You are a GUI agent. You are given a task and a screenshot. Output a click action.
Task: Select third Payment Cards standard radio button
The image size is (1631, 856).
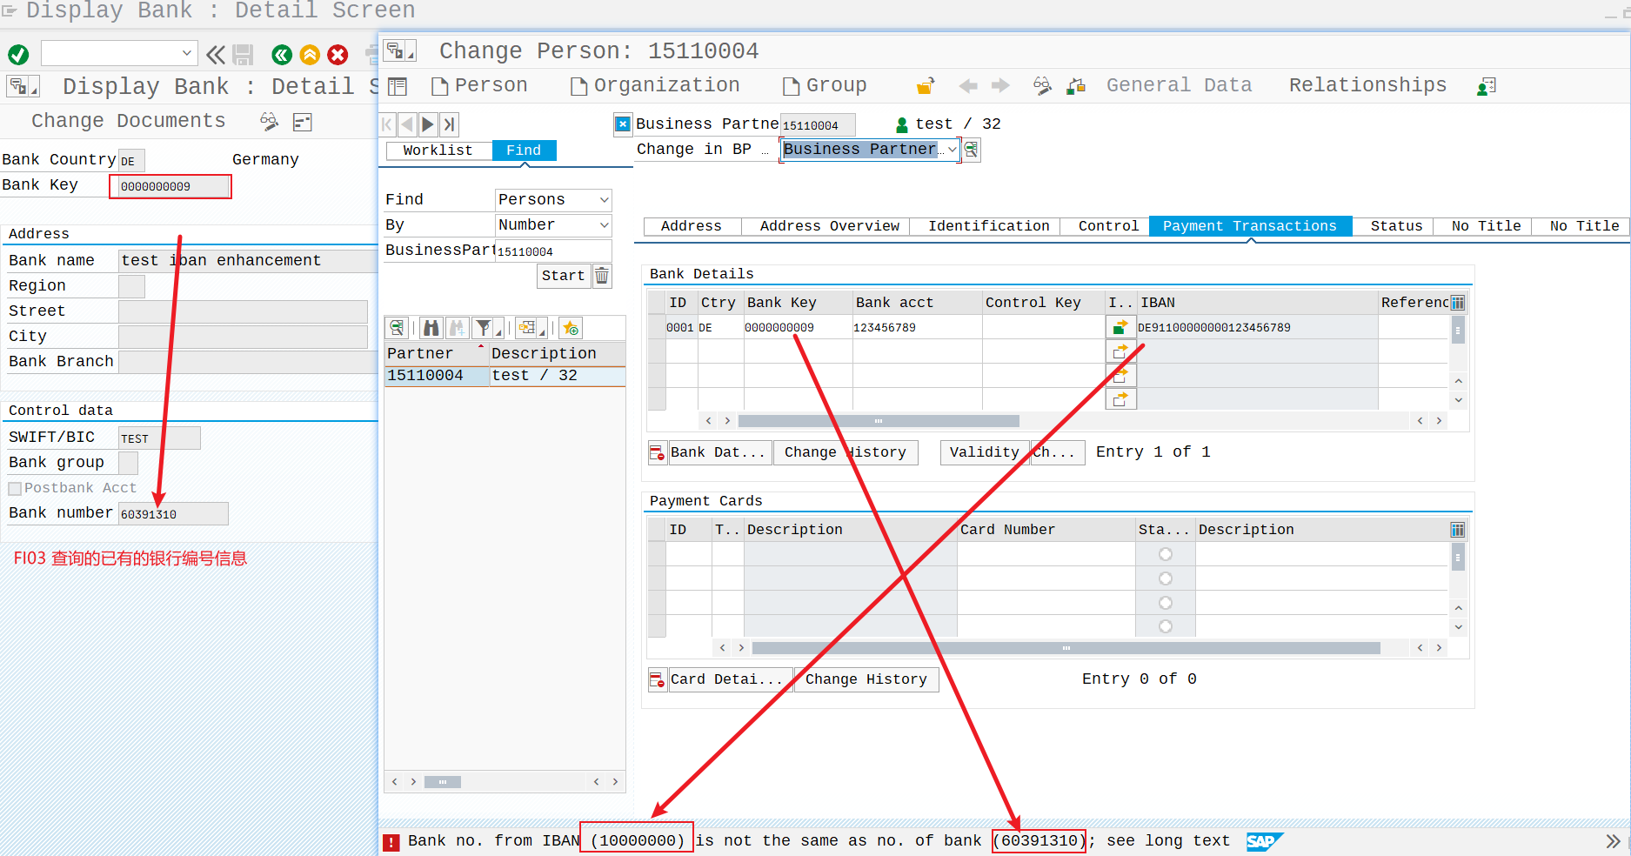click(x=1166, y=603)
